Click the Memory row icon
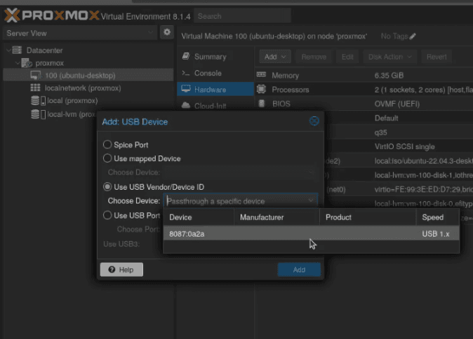 point(261,75)
